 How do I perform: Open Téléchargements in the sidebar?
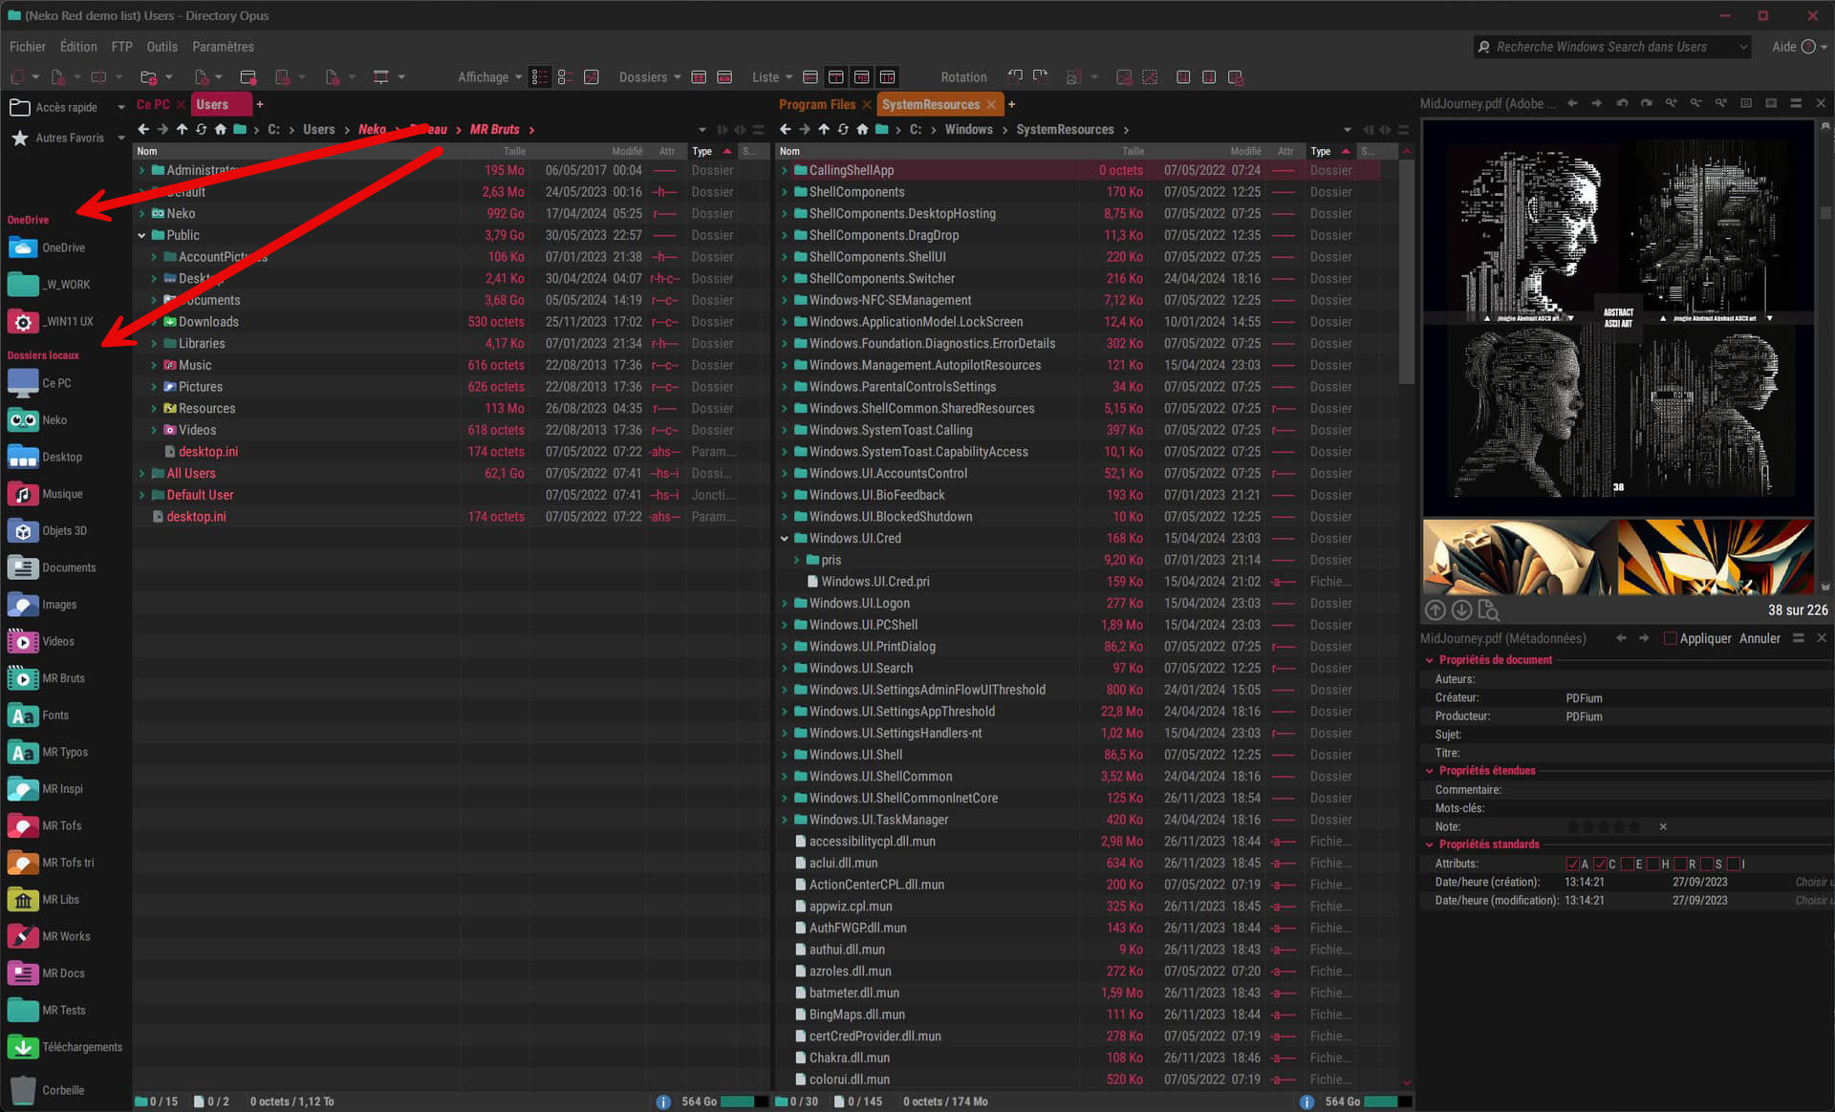(82, 1047)
